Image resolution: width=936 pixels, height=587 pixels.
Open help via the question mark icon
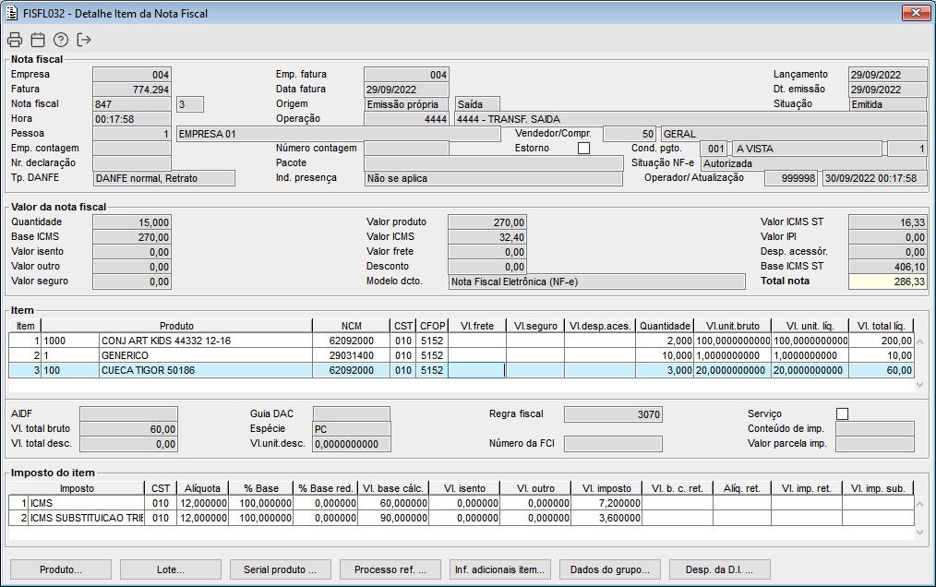pyautogui.click(x=61, y=40)
